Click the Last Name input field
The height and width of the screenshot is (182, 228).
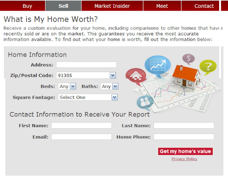184,125
